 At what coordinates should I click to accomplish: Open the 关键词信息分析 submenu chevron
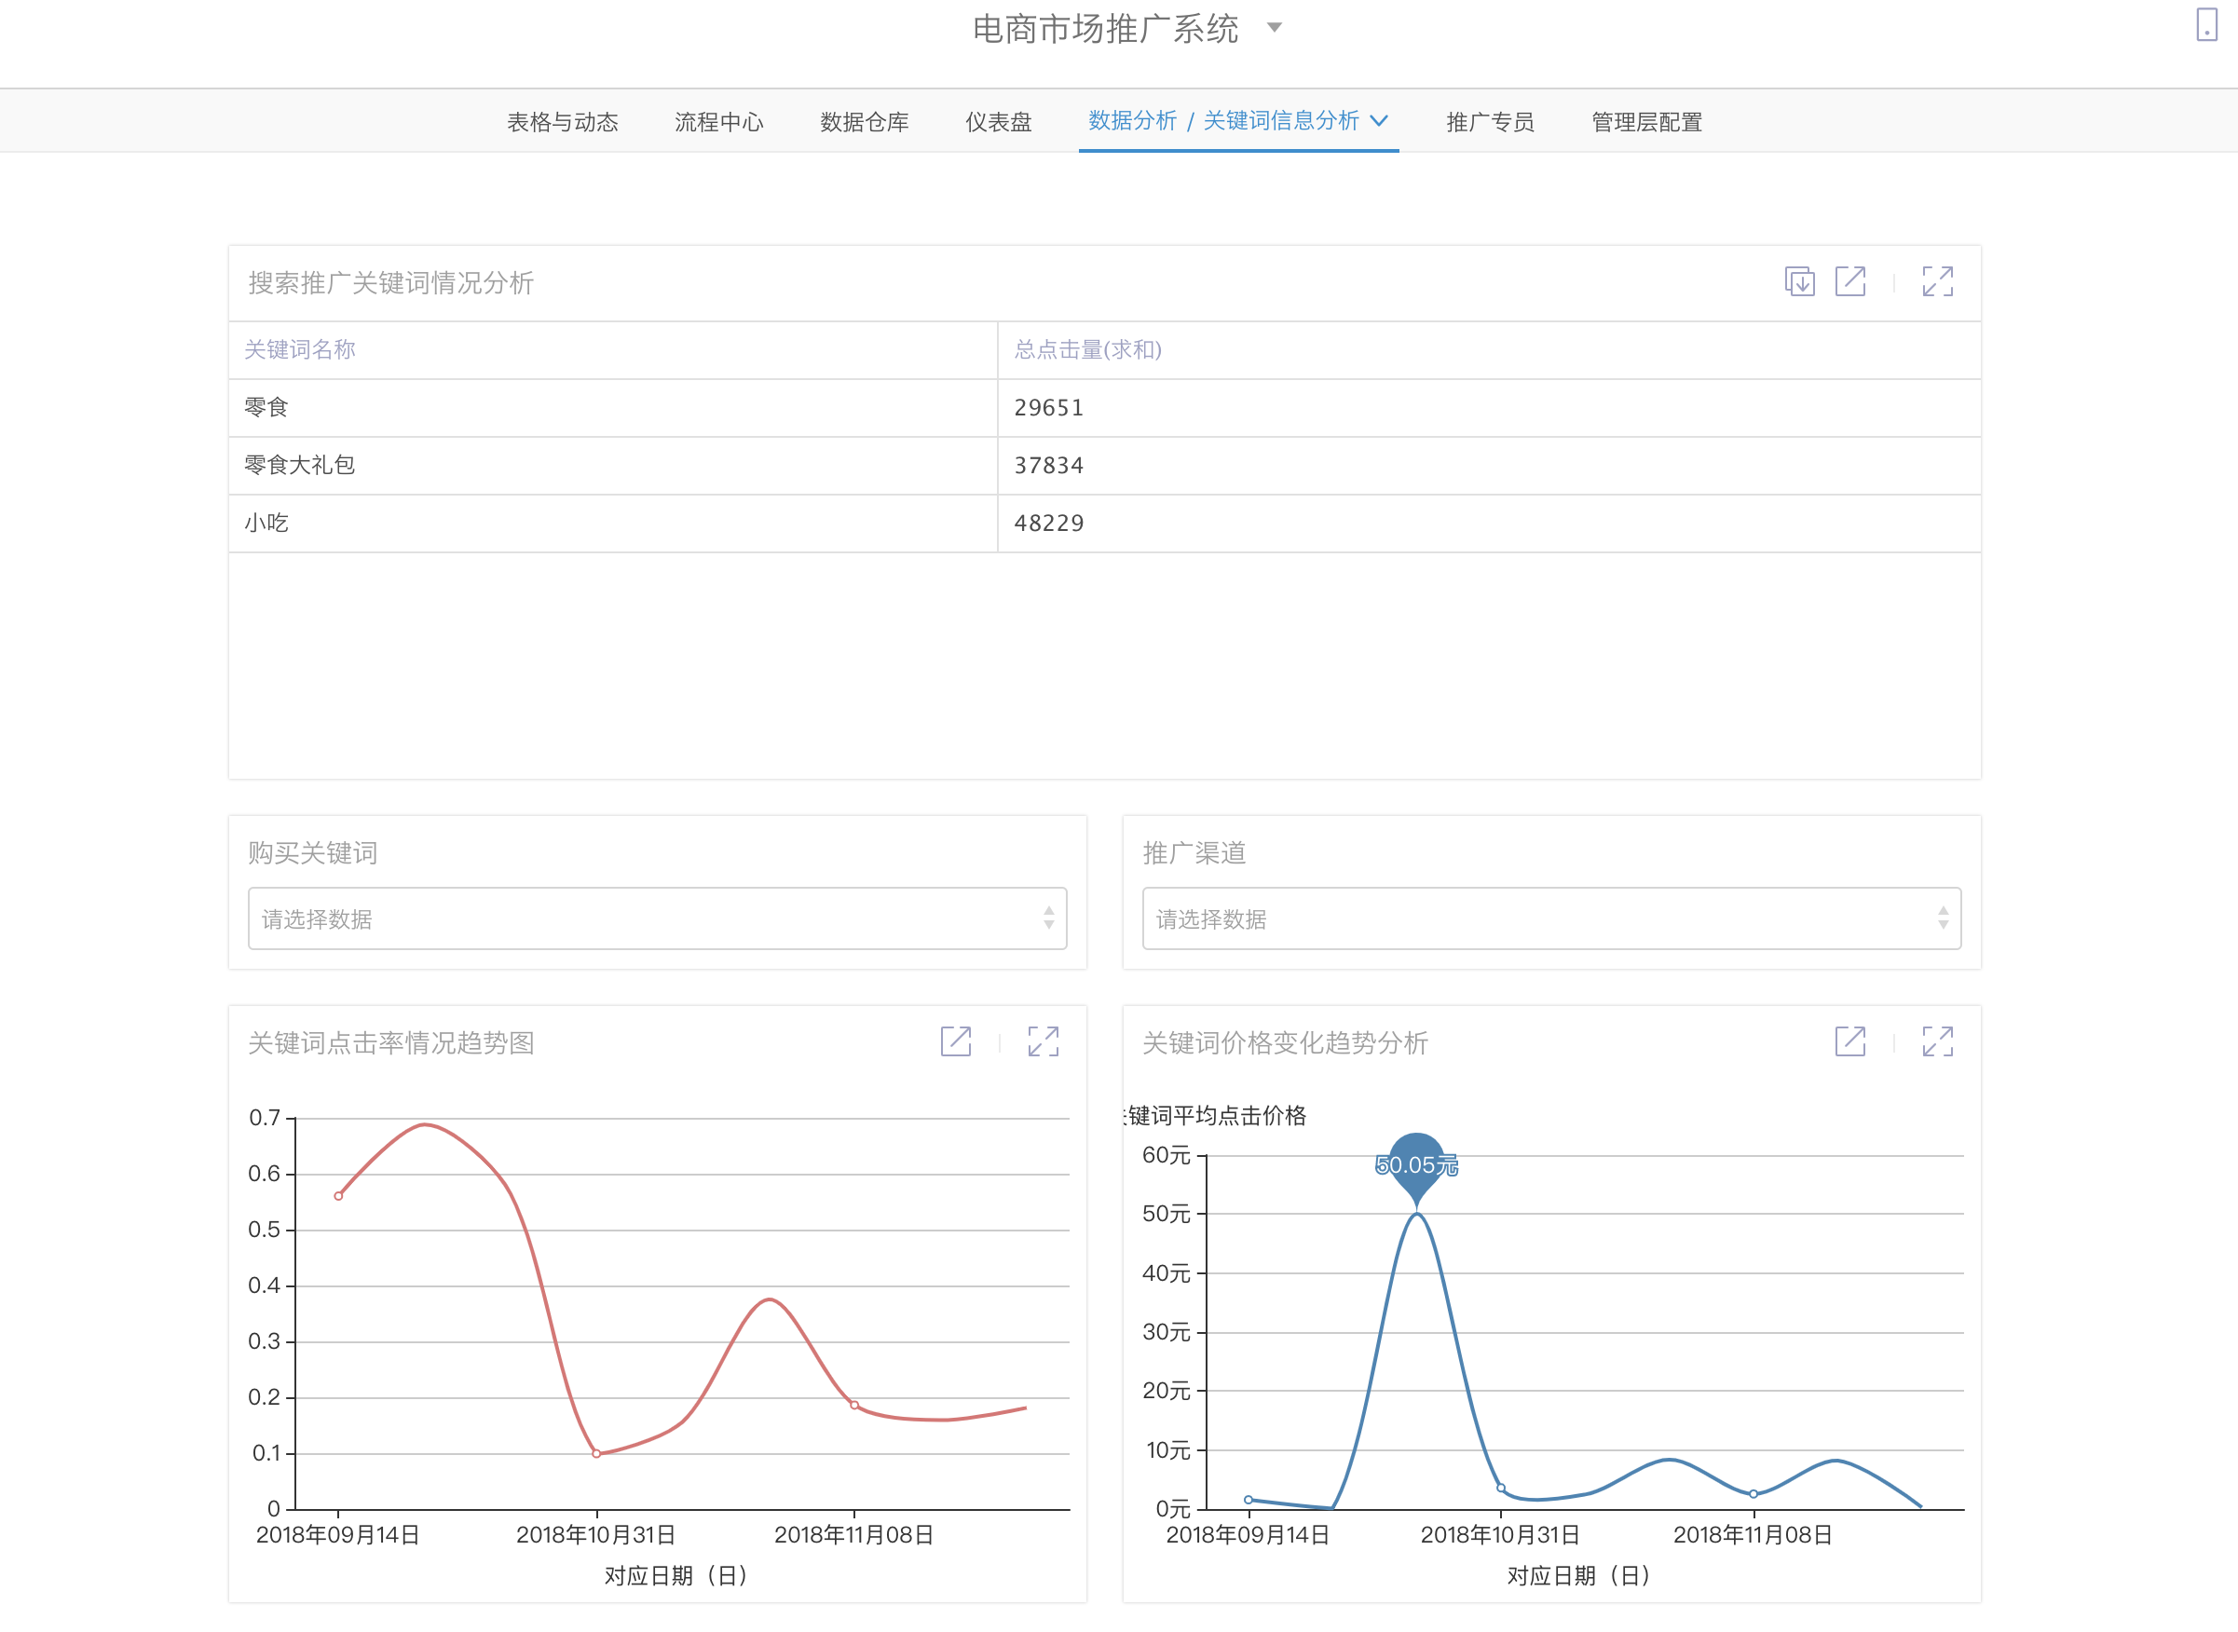tap(1380, 120)
